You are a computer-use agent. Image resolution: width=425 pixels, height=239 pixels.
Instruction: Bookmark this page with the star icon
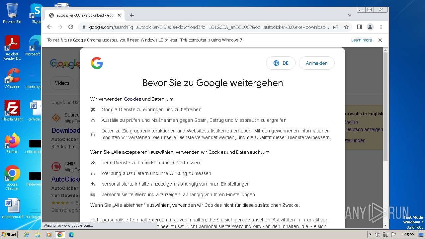coord(346,27)
